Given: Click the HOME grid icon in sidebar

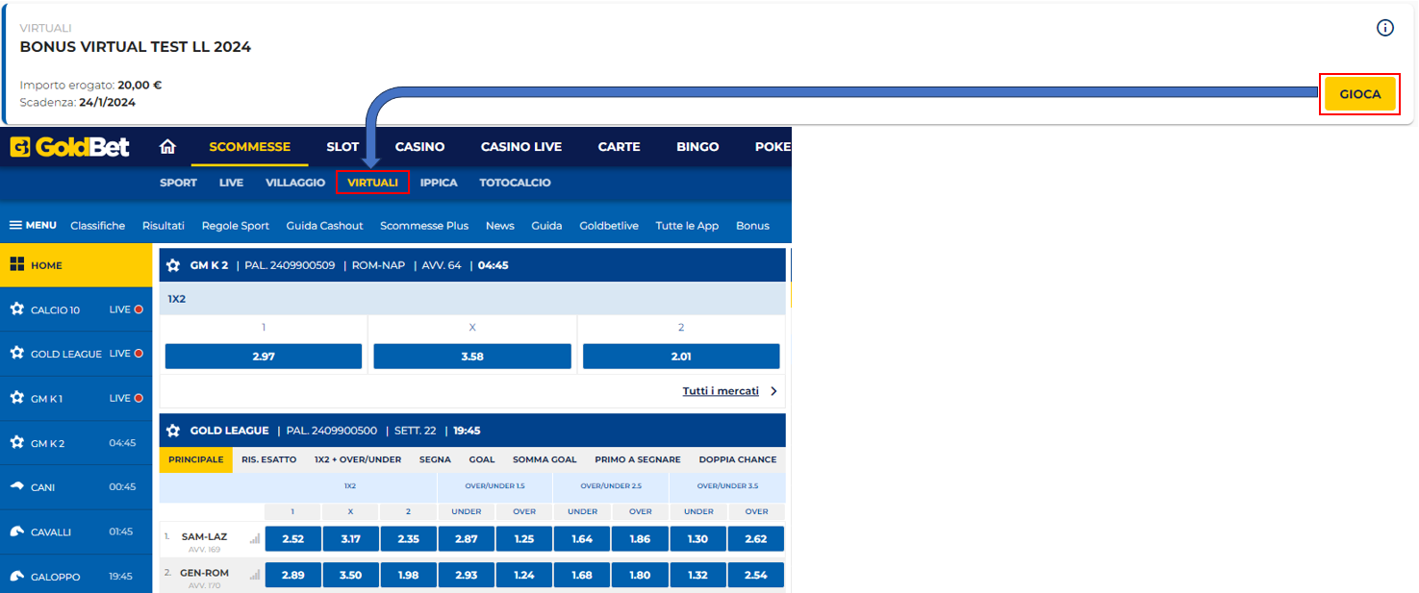Looking at the screenshot, I should coord(16,265).
